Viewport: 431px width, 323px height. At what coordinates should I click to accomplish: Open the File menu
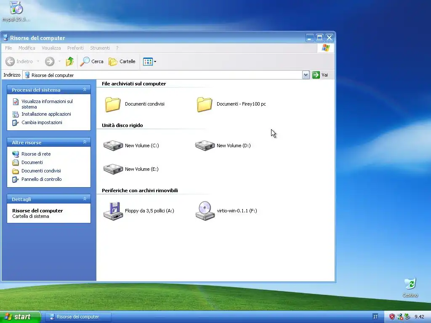pos(8,48)
